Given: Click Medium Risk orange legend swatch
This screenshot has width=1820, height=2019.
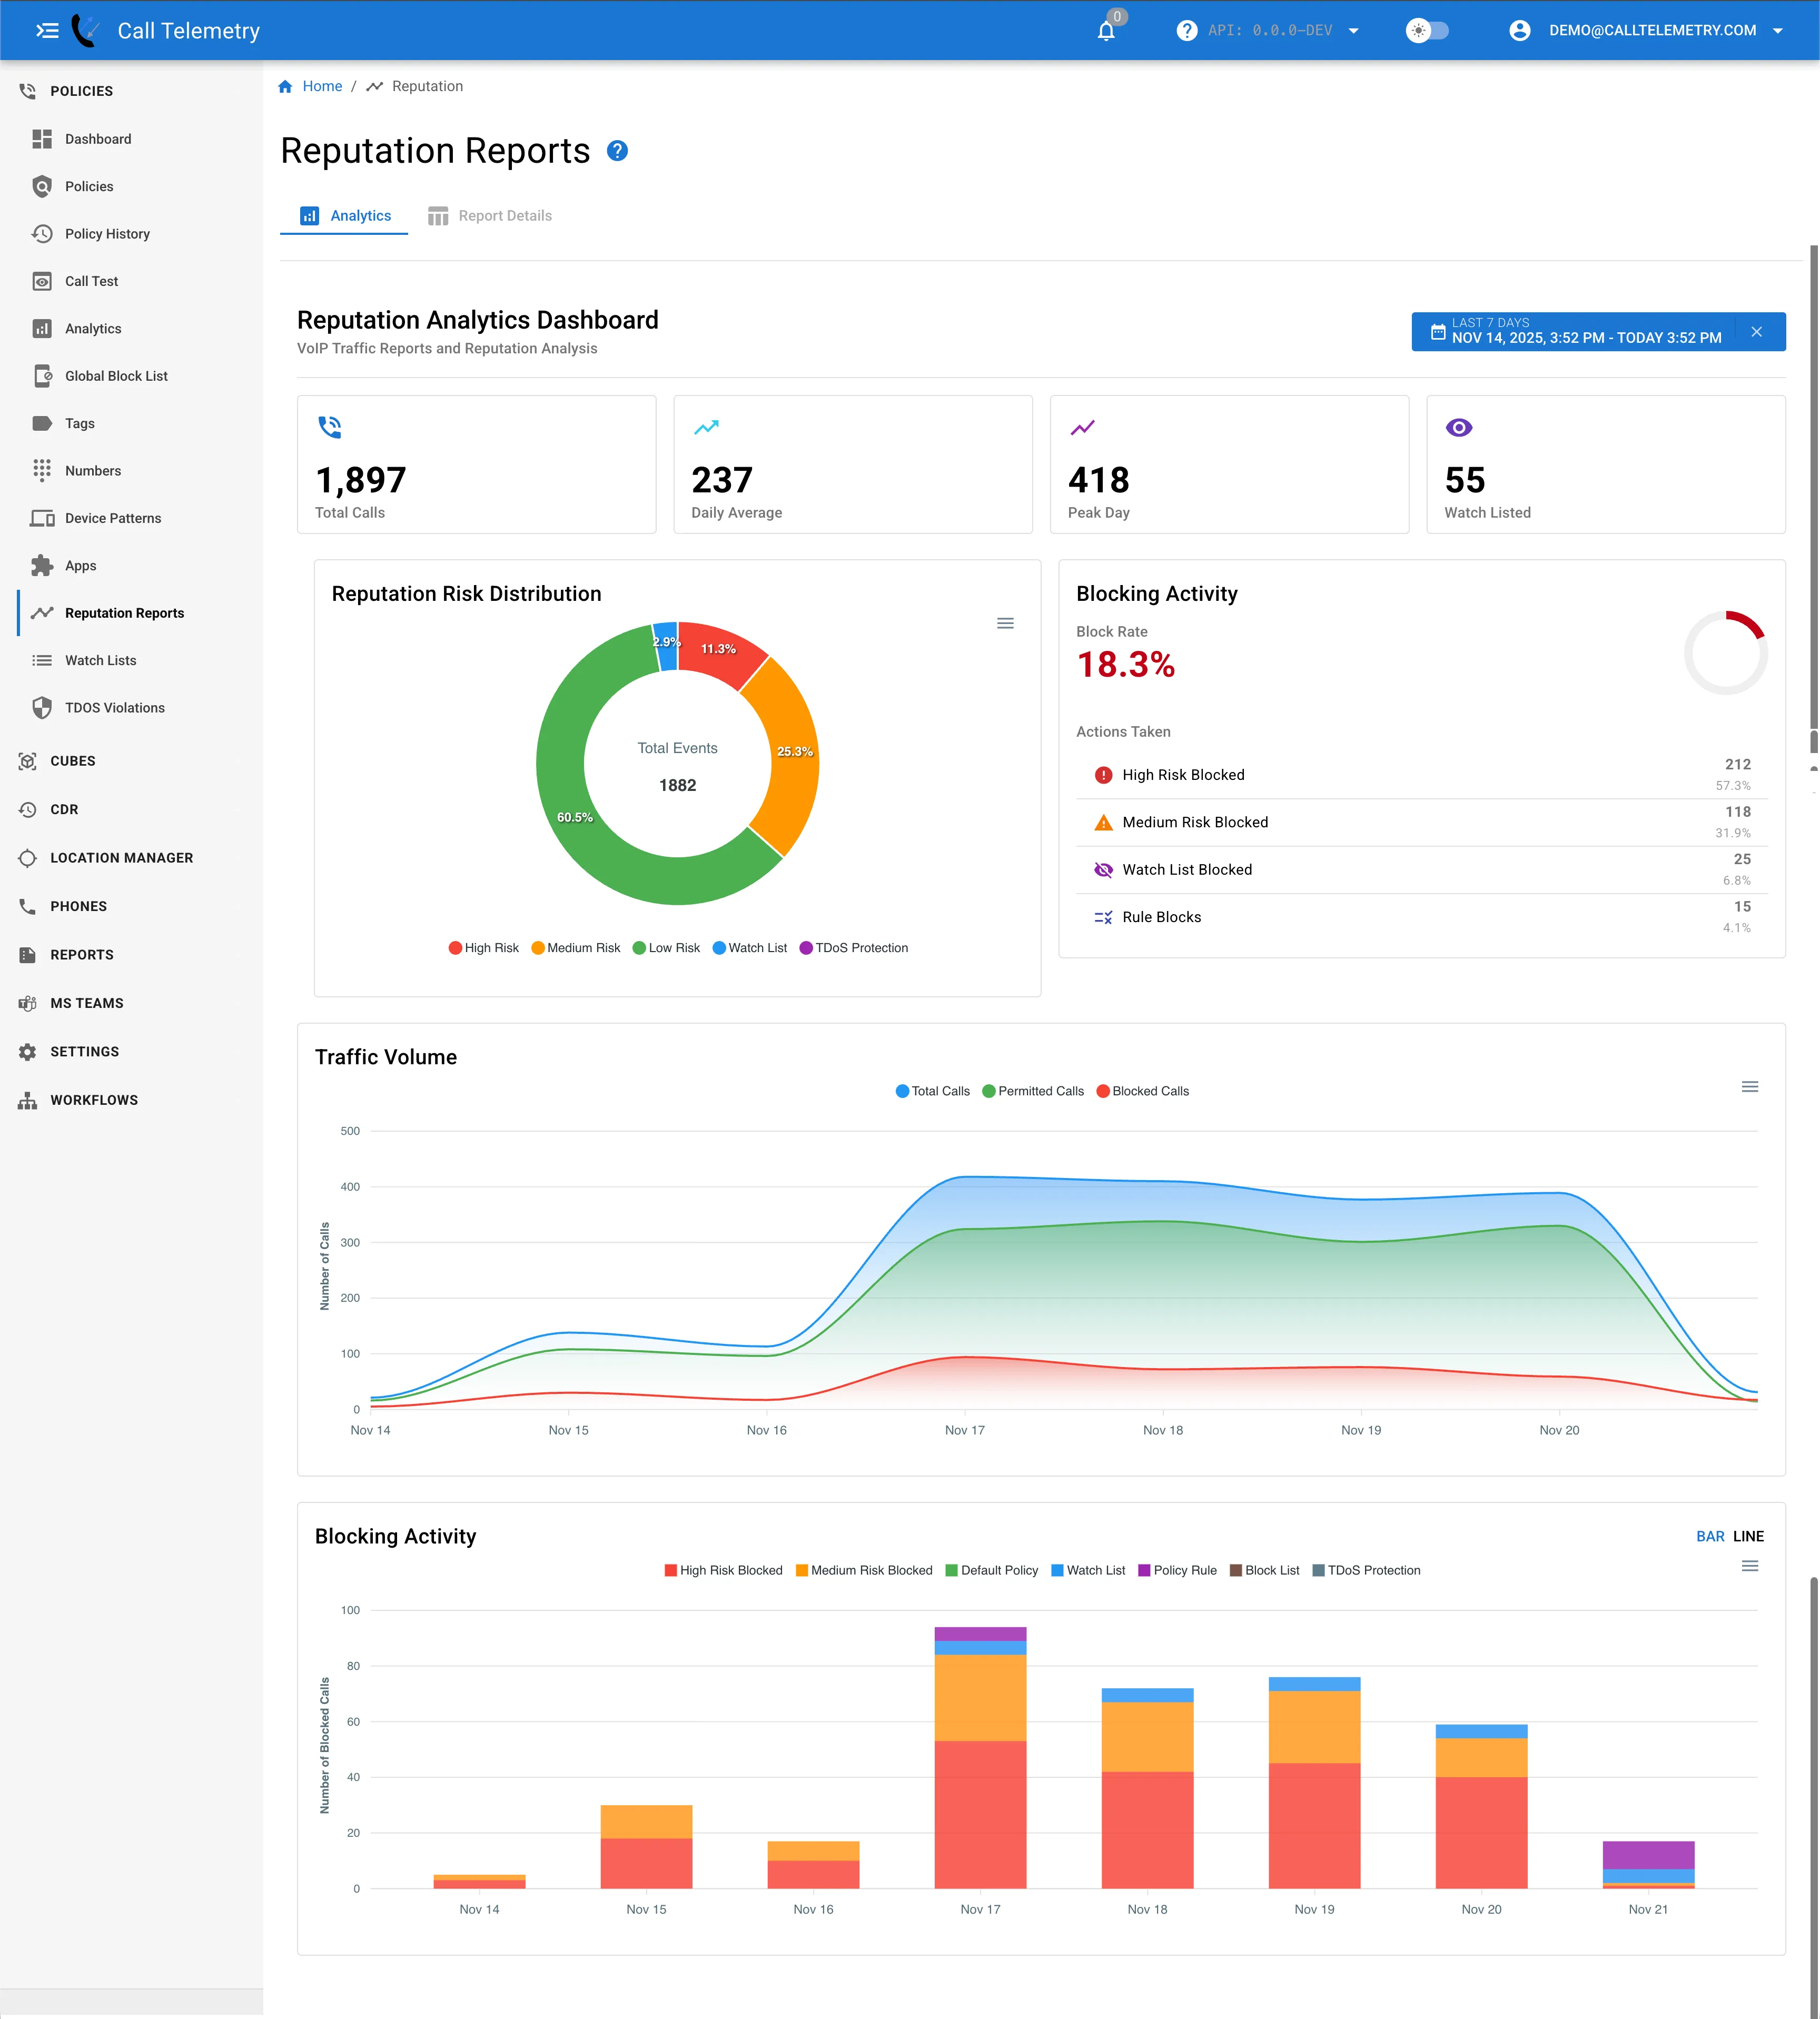Looking at the screenshot, I should click(538, 948).
